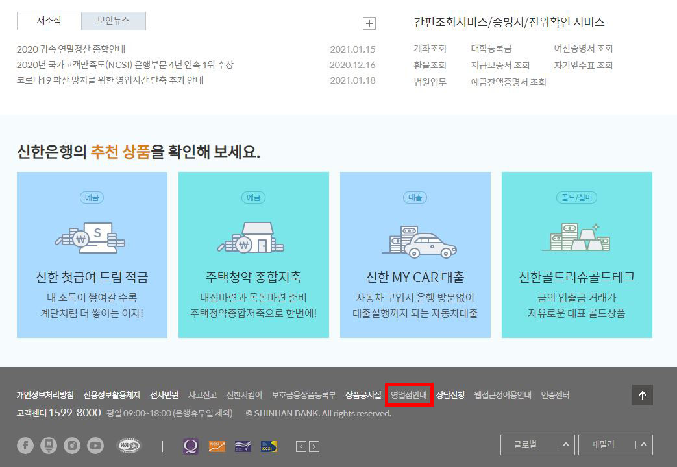Open 인증센터 footer link
Viewport: 677px width, 467px height.
click(555, 395)
